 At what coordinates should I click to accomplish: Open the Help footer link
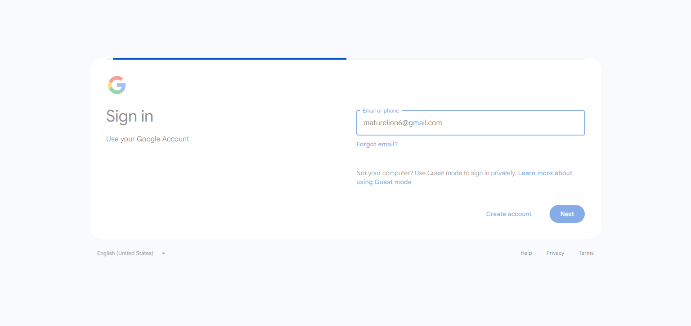click(526, 253)
